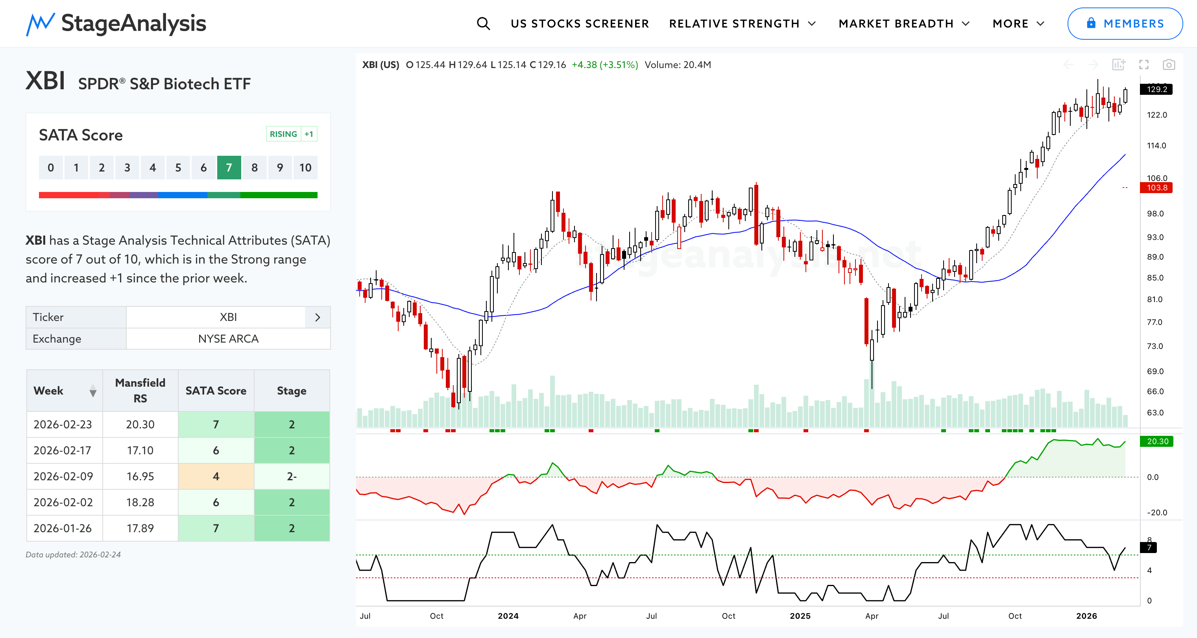Click the MEMBERS lock icon
The width and height of the screenshot is (1197, 638).
tap(1091, 23)
